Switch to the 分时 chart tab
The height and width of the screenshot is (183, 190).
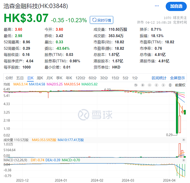[x=9, y=78]
